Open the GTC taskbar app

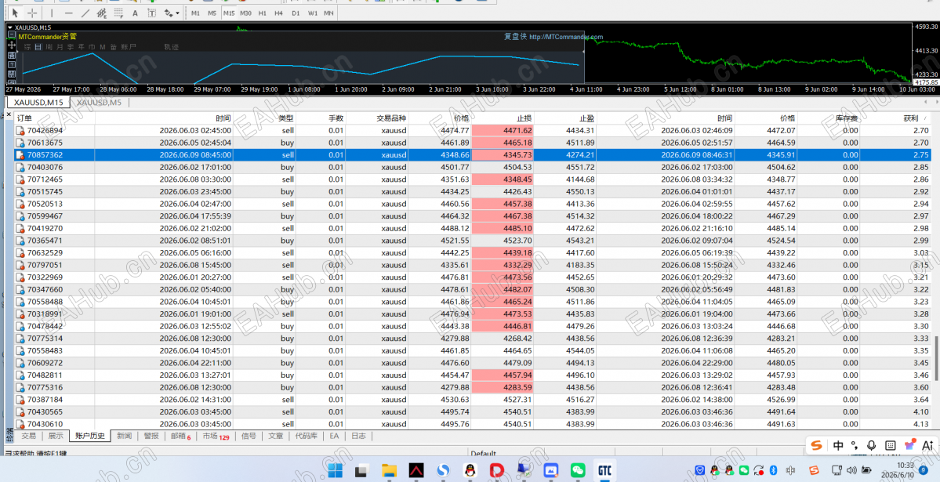point(604,470)
